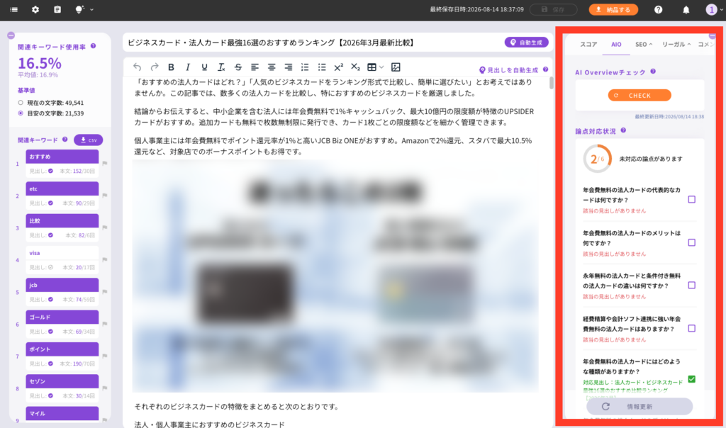The height and width of the screenshot is (428, 726).
Task: Insert an image
Action: click(396, 67)
